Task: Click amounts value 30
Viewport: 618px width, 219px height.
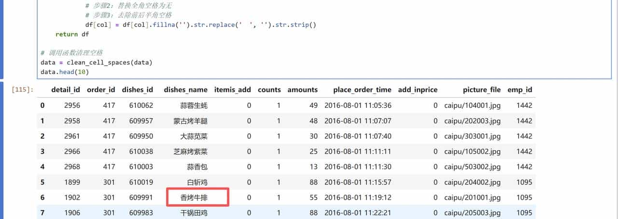Action: click(x=313, y=136)
